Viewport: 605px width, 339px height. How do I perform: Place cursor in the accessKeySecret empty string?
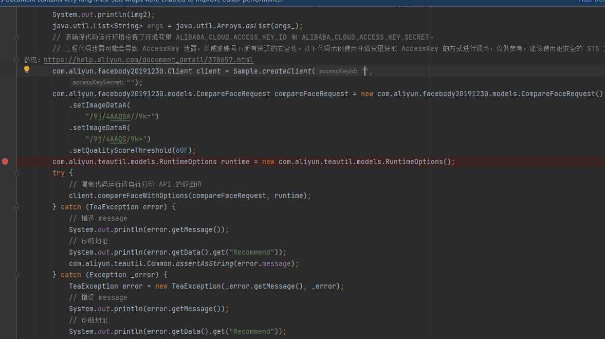131,82
